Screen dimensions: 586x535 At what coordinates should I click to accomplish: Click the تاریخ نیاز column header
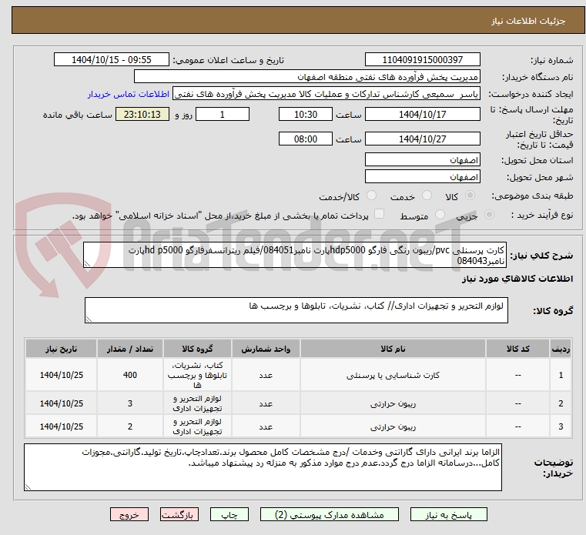(62, 349)
